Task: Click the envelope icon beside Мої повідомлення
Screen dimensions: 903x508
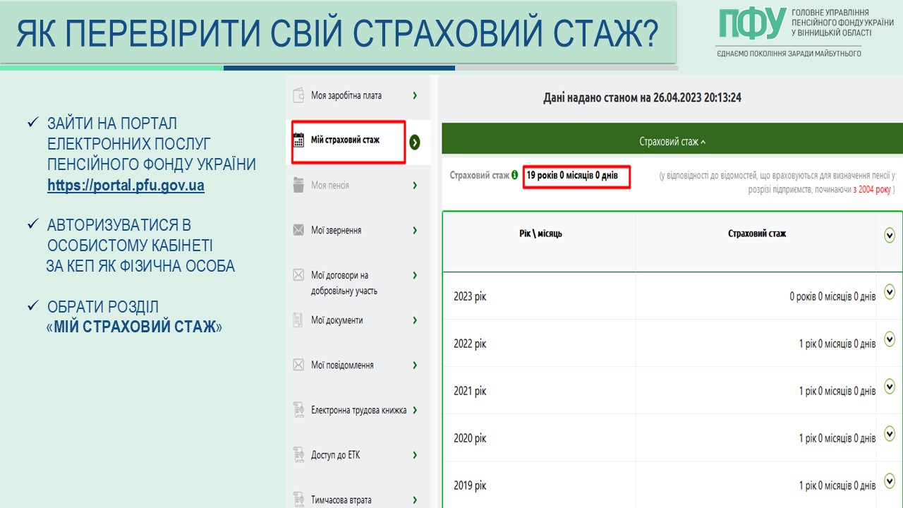Action: coord(298,365)
